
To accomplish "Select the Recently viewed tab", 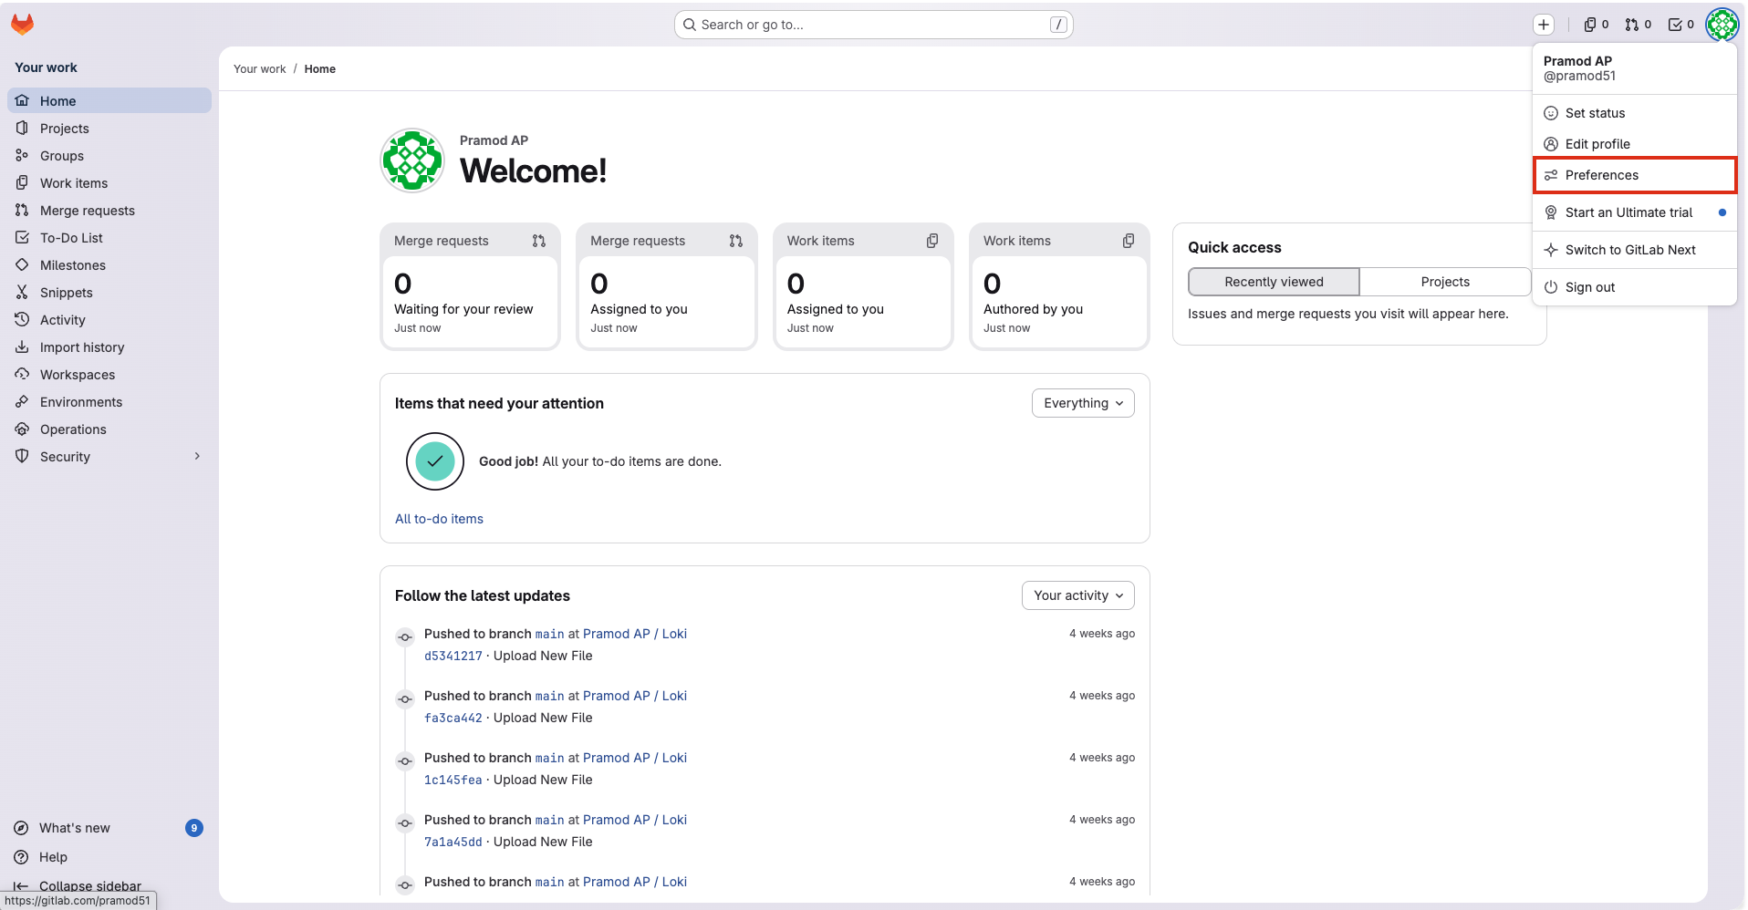I will (x=1274, y=282).
